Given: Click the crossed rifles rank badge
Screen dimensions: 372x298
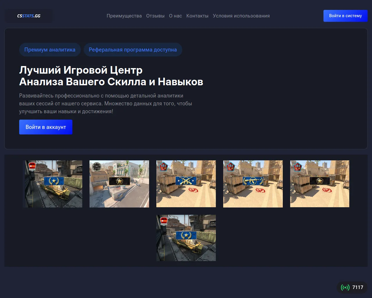Looking at the screenshot, I should tap(186, 181).
